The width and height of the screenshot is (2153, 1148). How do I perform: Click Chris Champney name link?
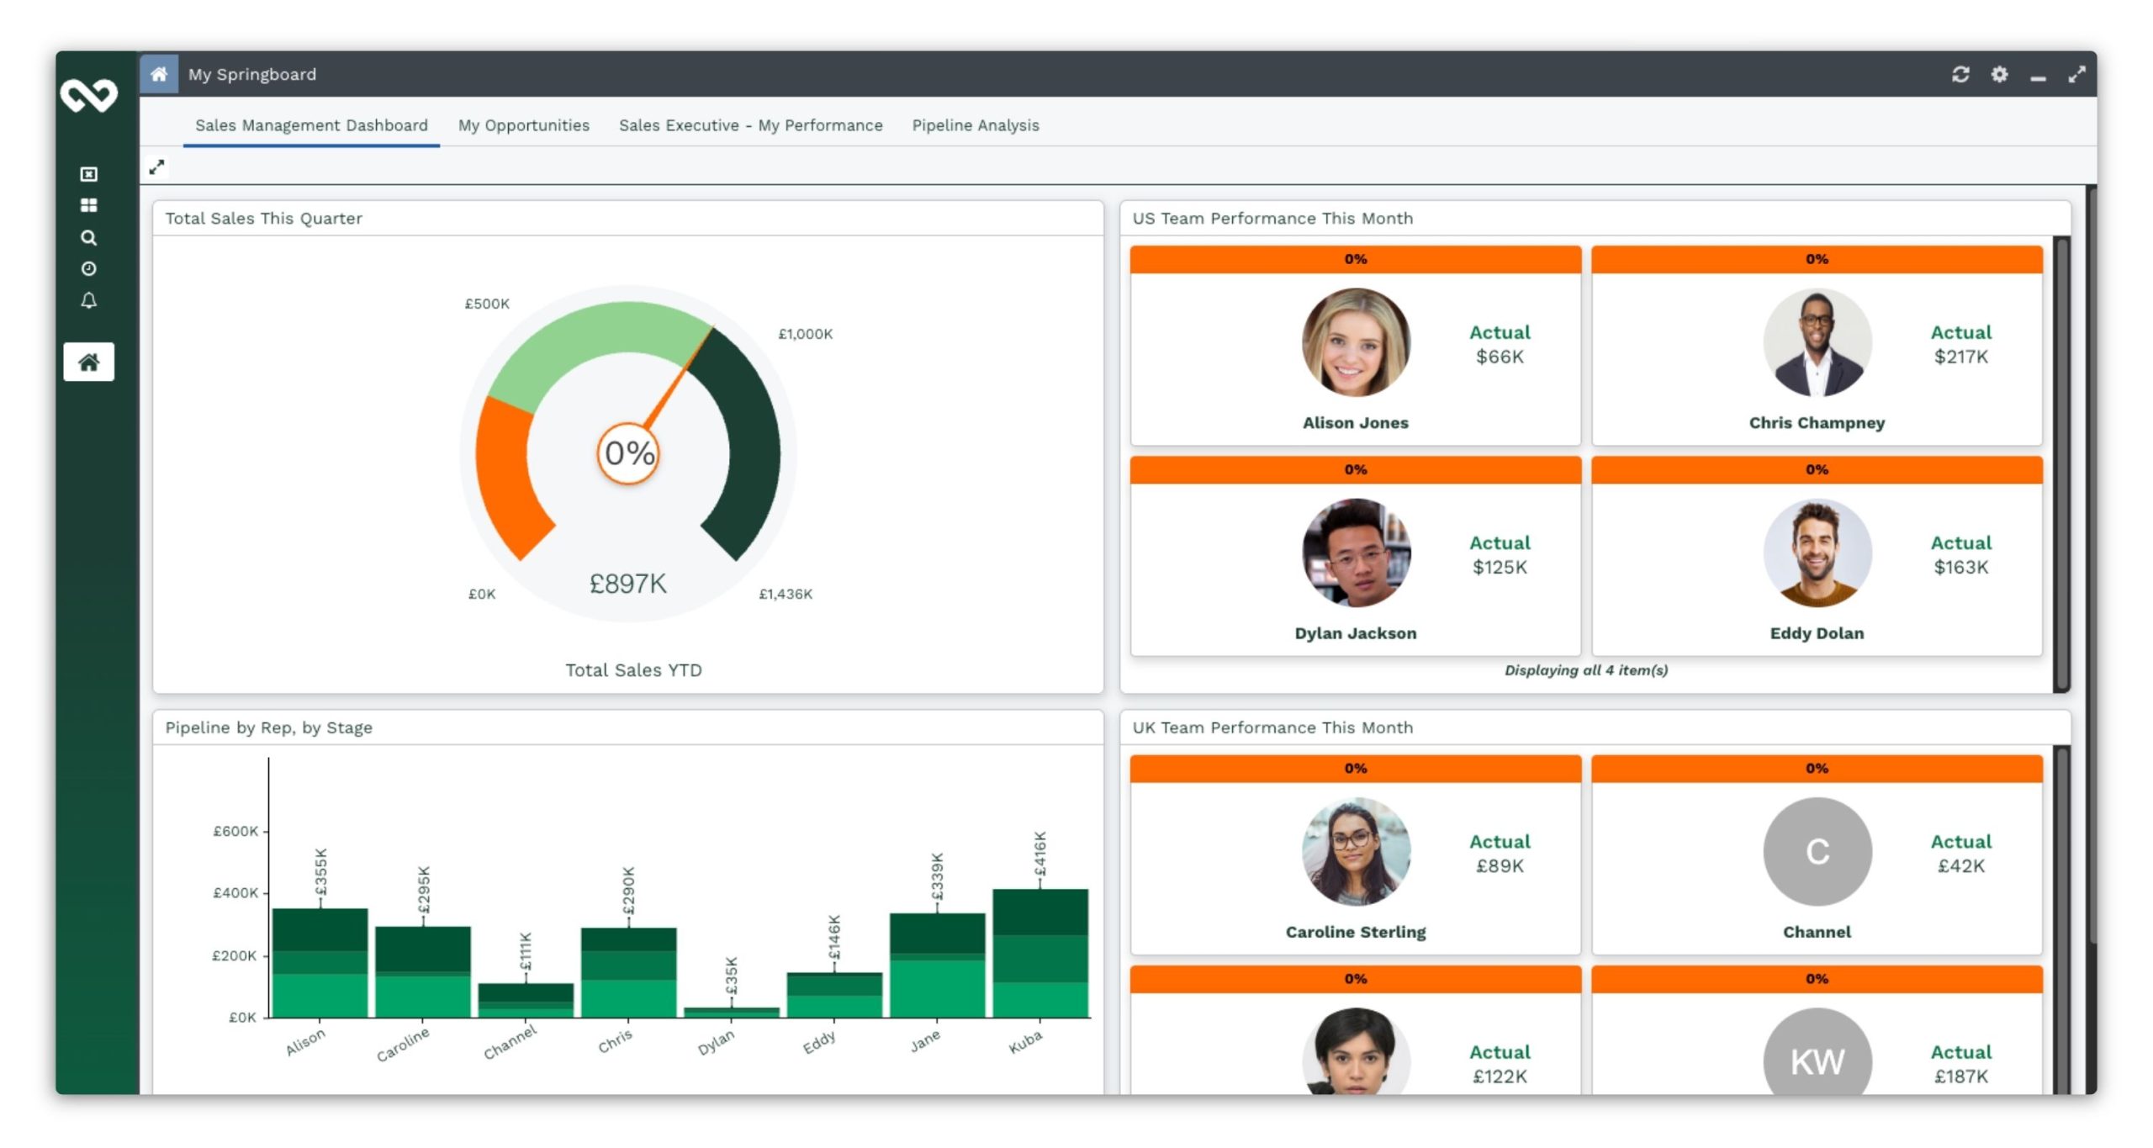1816,423
